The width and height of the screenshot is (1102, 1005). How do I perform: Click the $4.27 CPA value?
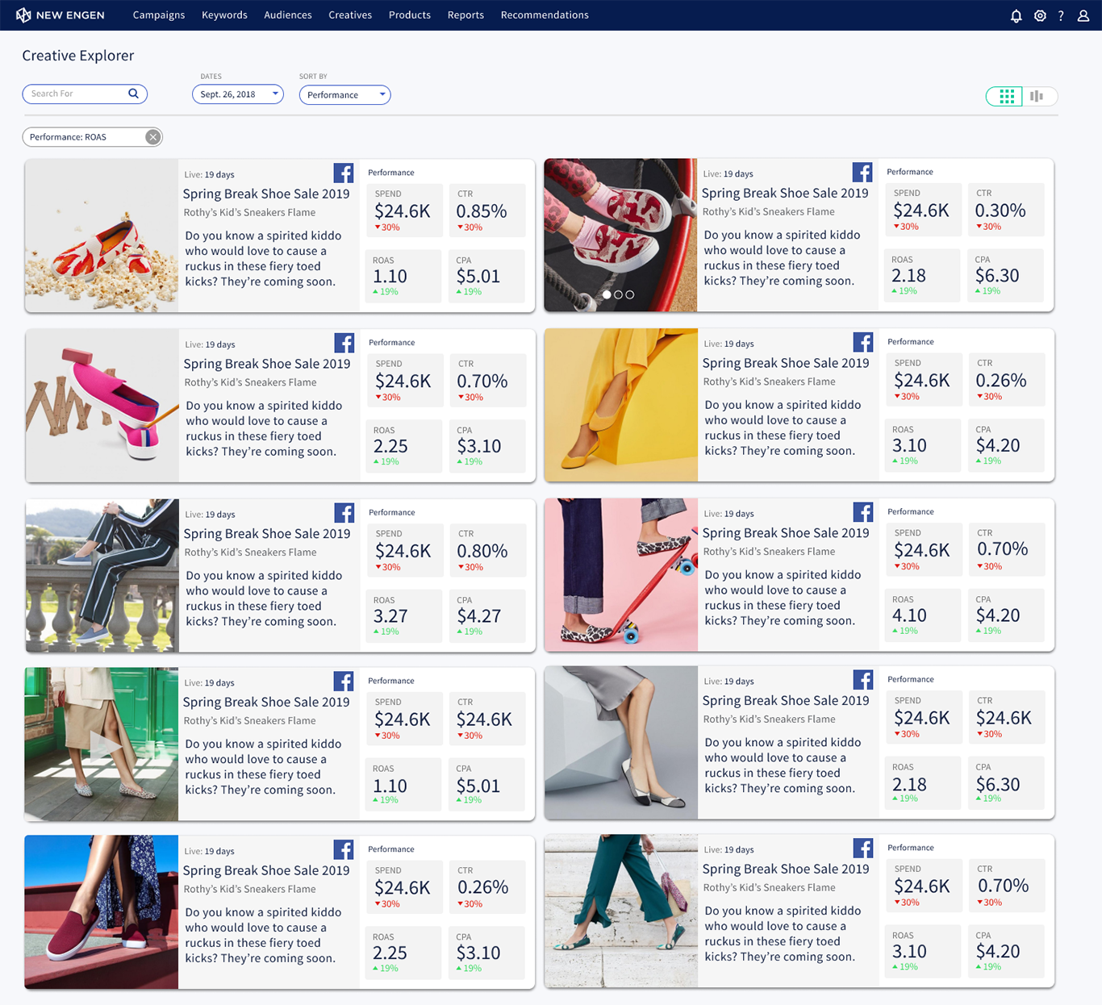pos(479,616)
